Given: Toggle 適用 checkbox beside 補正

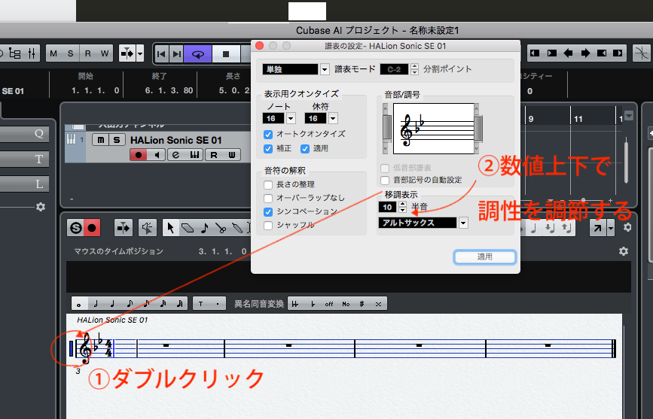Looking at the screenshot, I should 305,148.
